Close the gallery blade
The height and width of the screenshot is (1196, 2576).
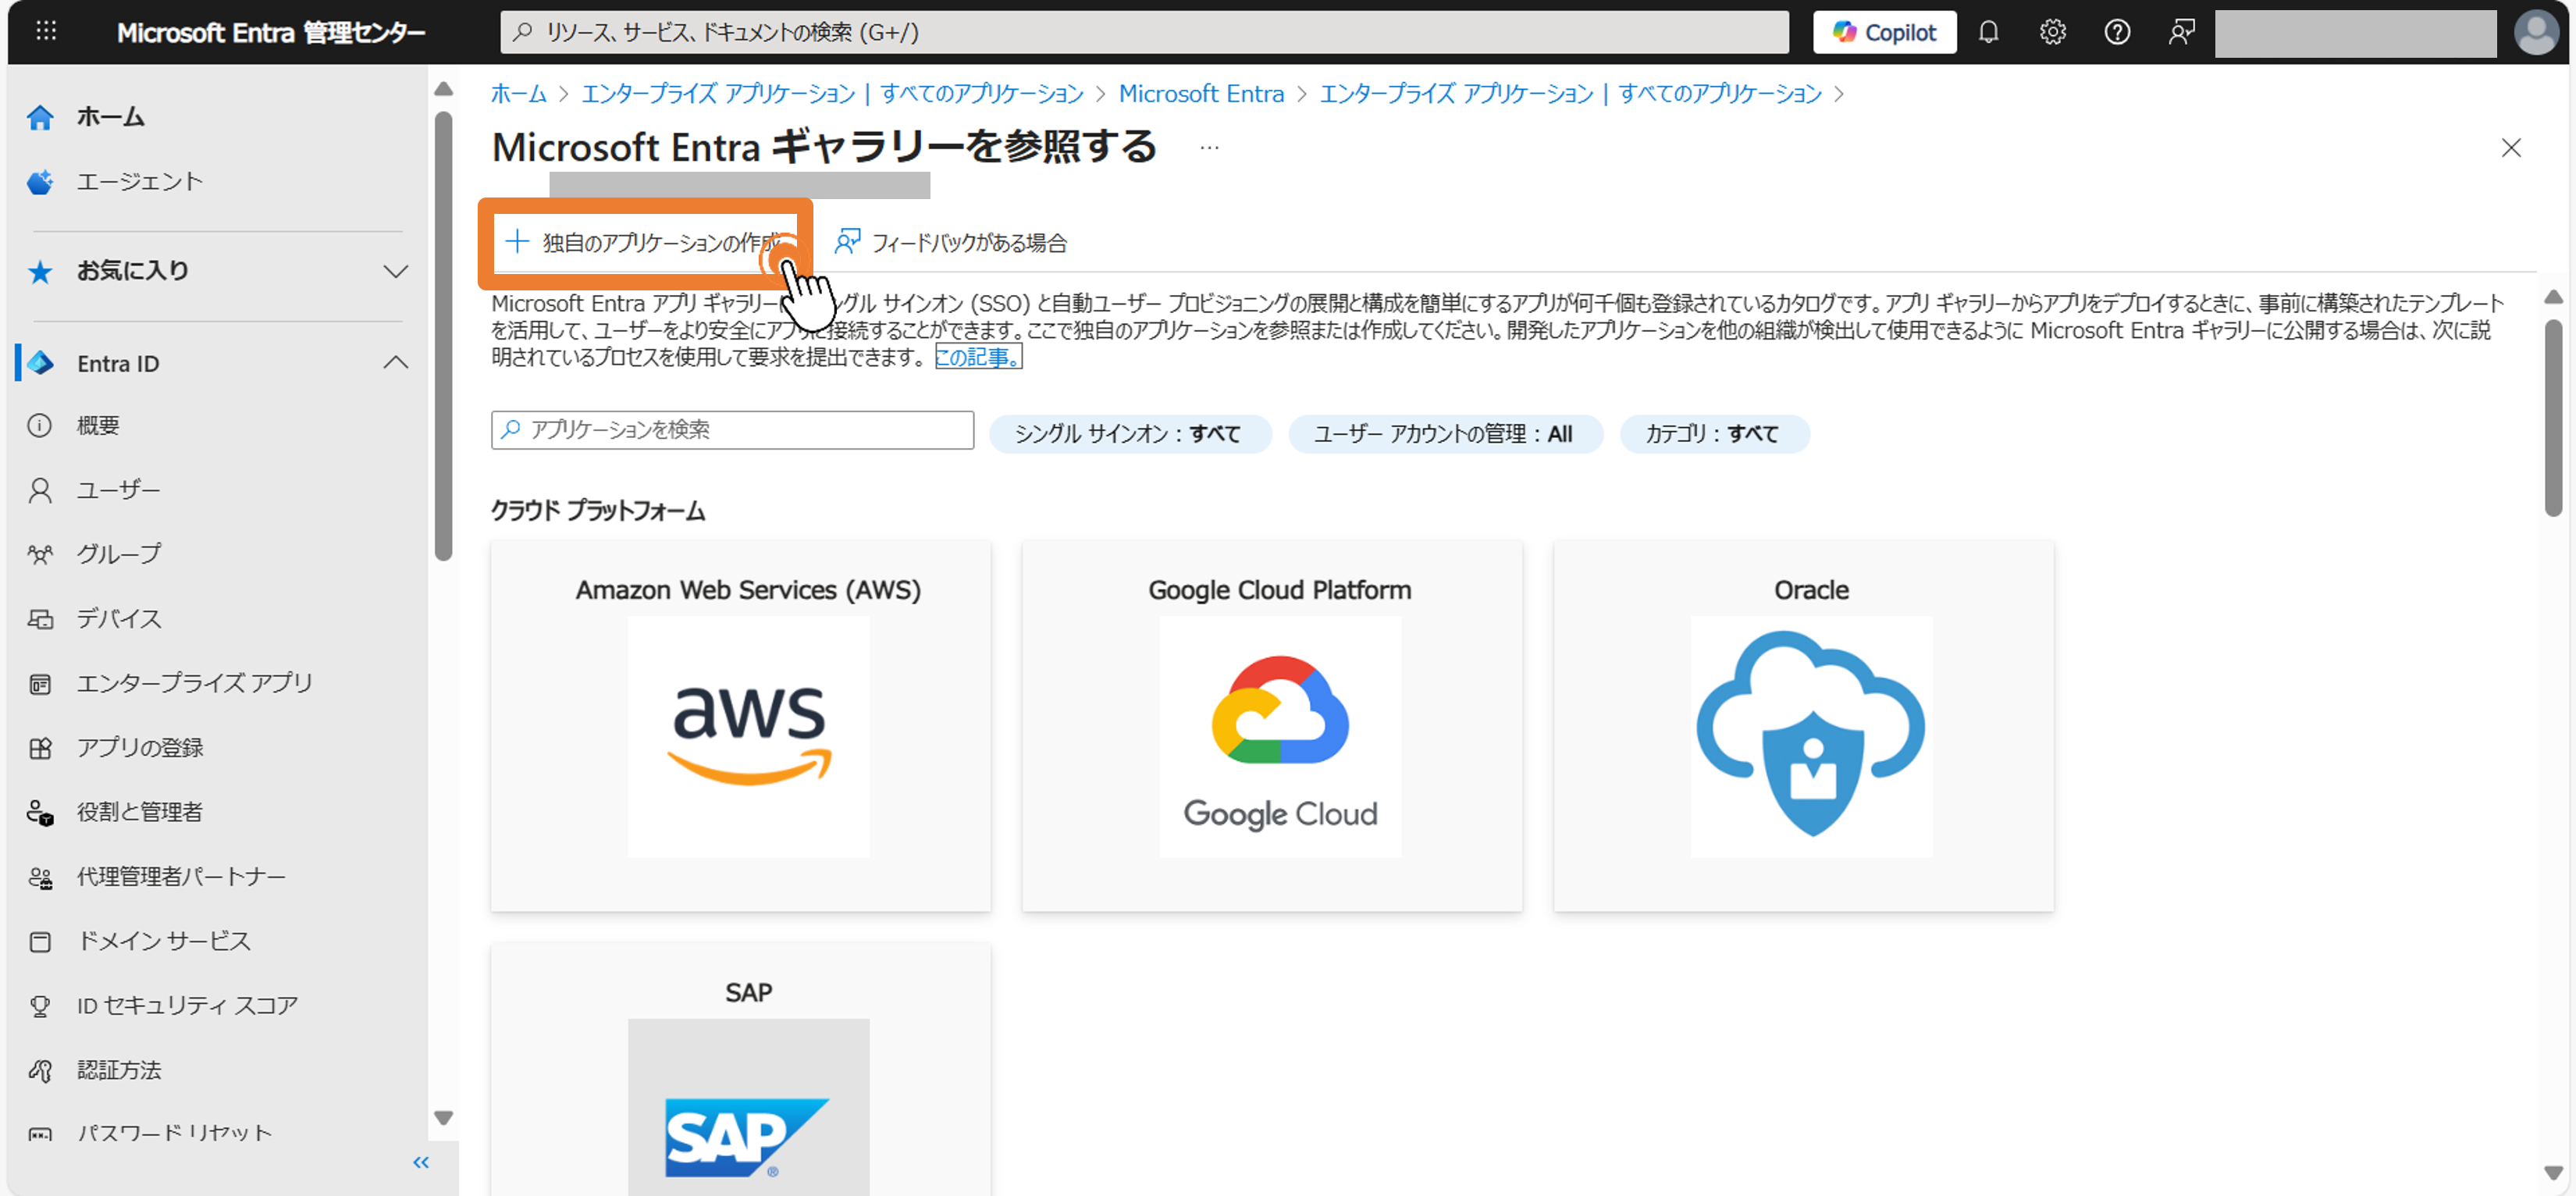[2511, 148]
